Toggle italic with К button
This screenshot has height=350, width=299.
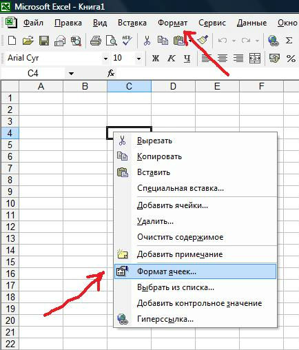(x=172, y=59)
